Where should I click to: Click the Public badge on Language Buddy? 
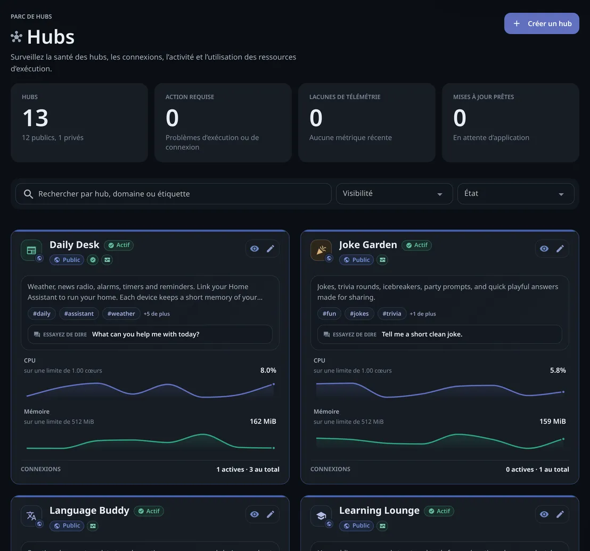(x=67, y=526)
